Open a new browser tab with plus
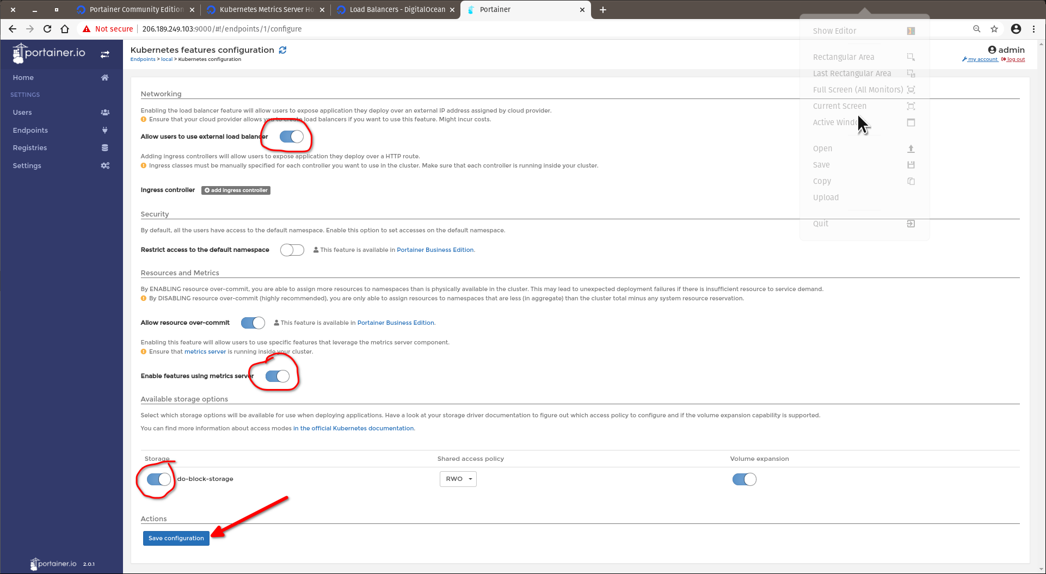Viewport: 1046px width, 574px height. [x=603, y=10]
